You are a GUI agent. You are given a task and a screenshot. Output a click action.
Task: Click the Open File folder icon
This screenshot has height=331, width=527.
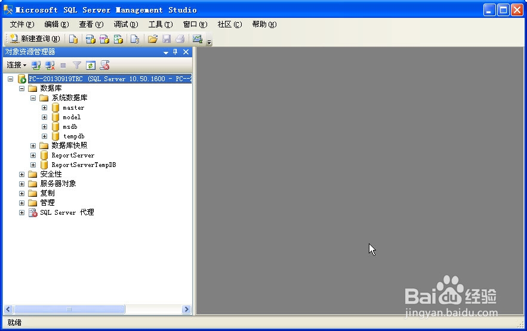[x=153, y=39]
